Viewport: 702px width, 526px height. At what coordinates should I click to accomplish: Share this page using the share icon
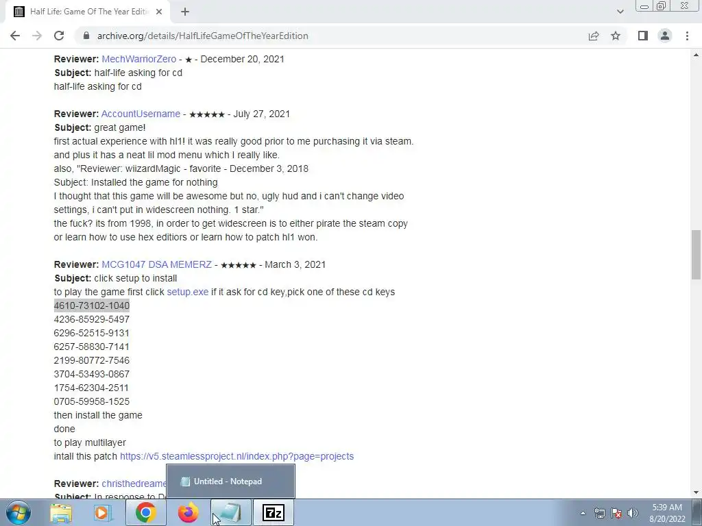[x=594, y=36]
